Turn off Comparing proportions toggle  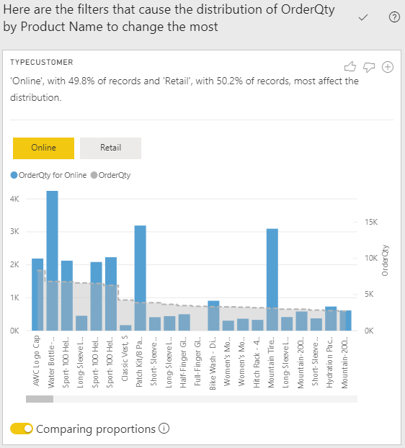click(22, 429)
